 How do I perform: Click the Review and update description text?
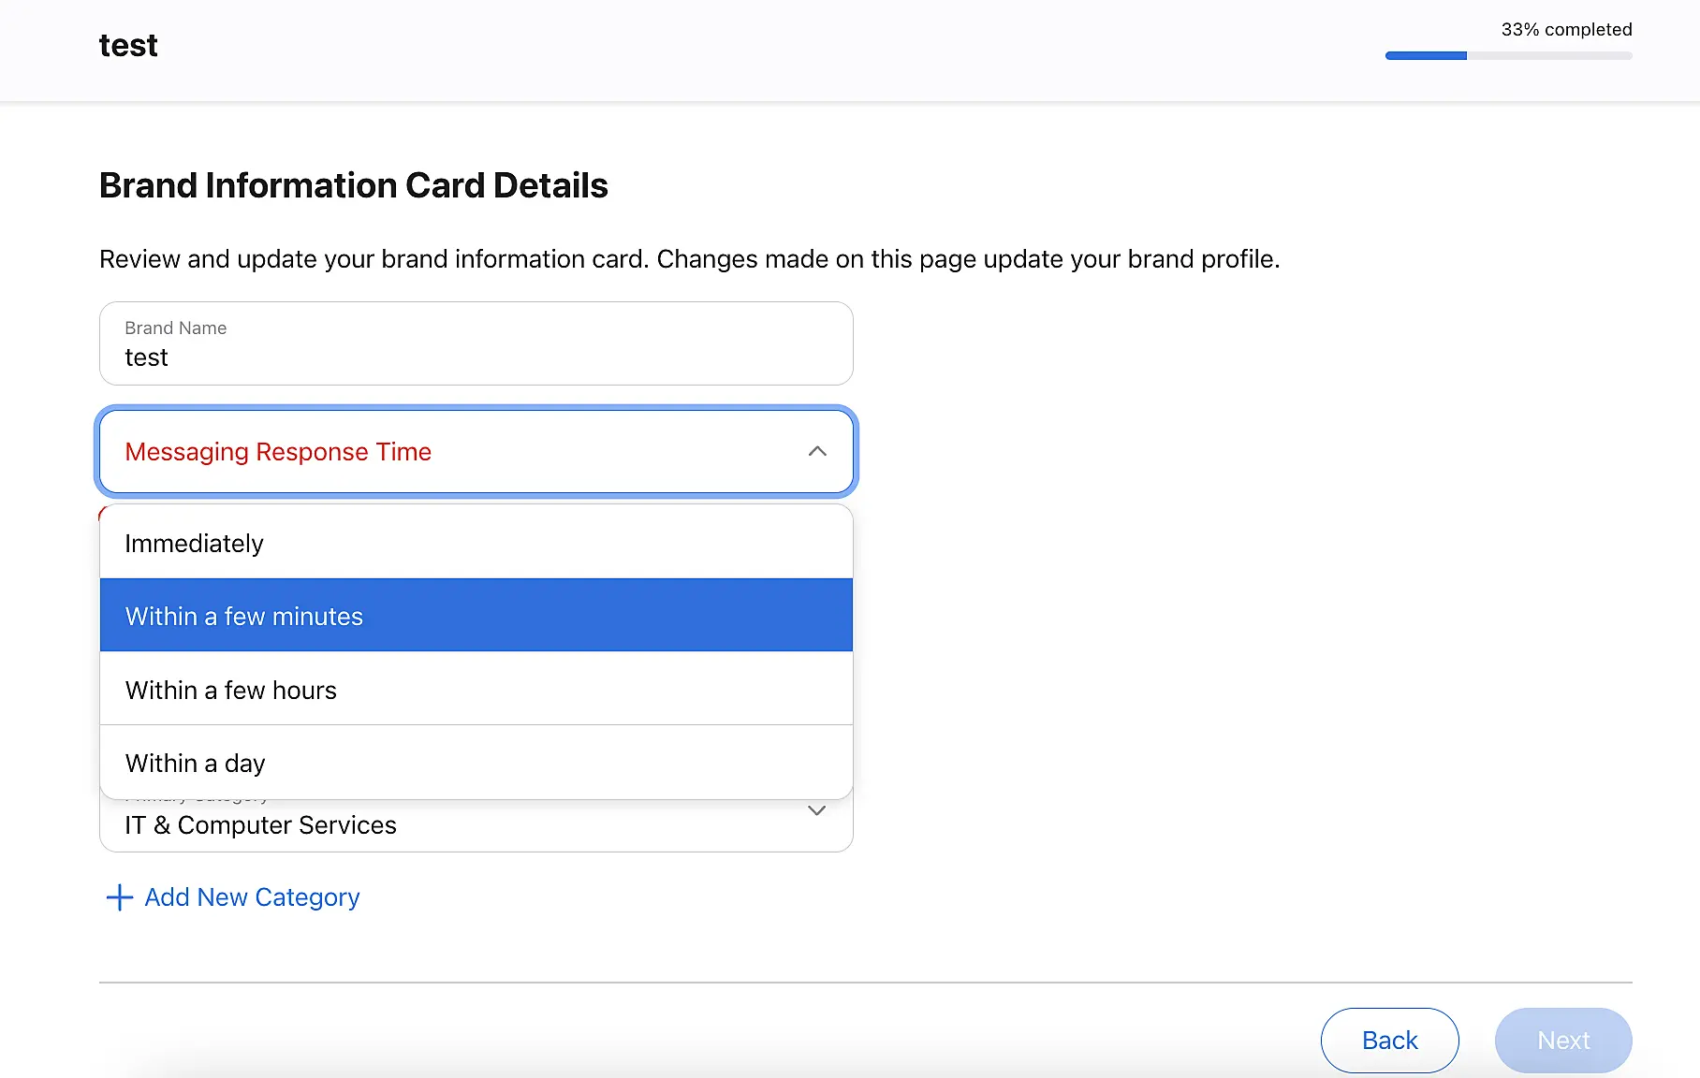click(x=689, y=259)
